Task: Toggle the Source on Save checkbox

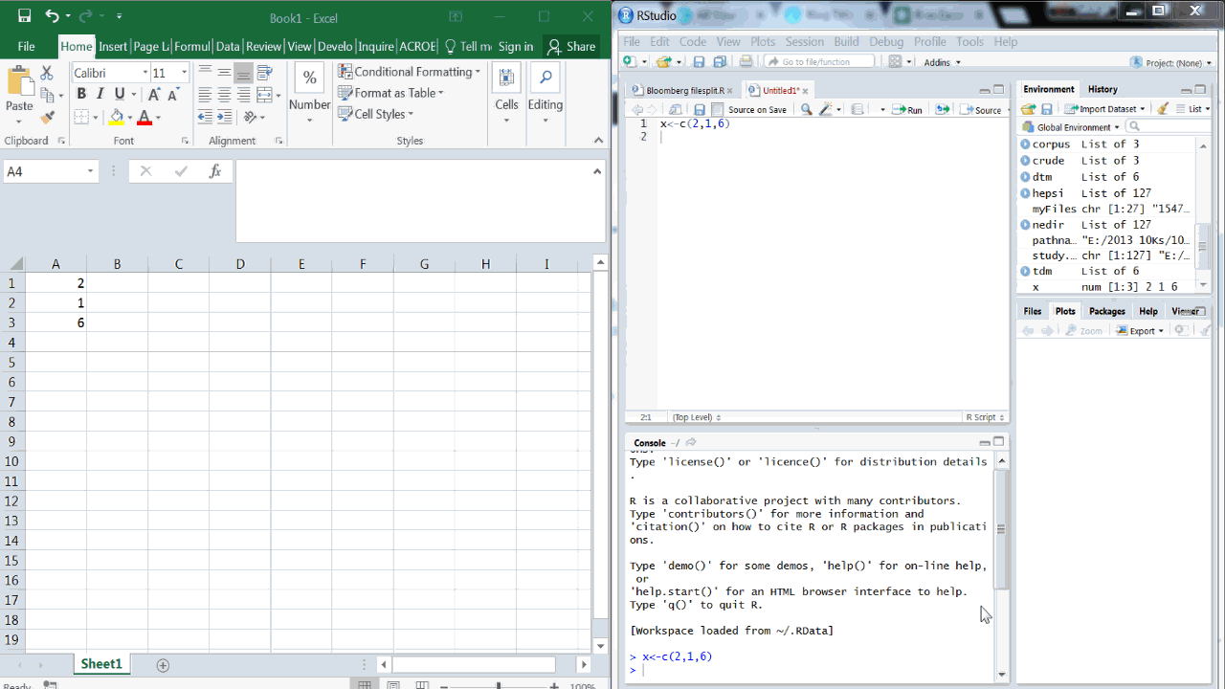Action: coord(718,110)
